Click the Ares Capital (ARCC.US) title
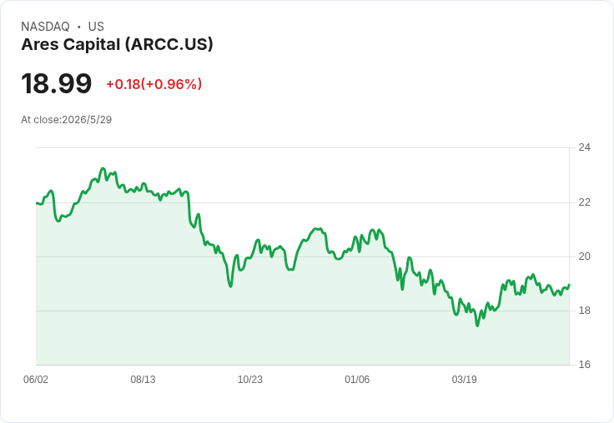Image resolution: width=614 pixels, height=423 pixels. 117,44
